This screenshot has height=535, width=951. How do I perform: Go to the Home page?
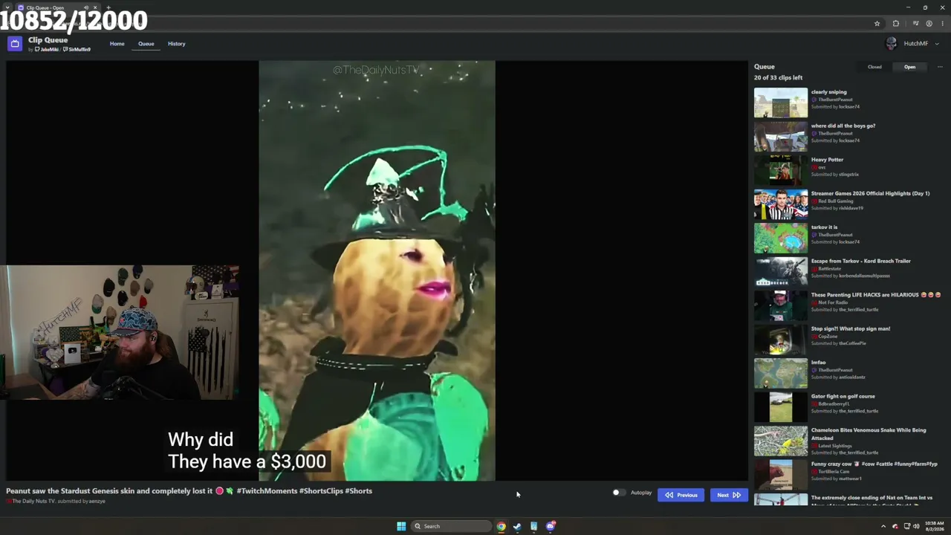(117, 44)
